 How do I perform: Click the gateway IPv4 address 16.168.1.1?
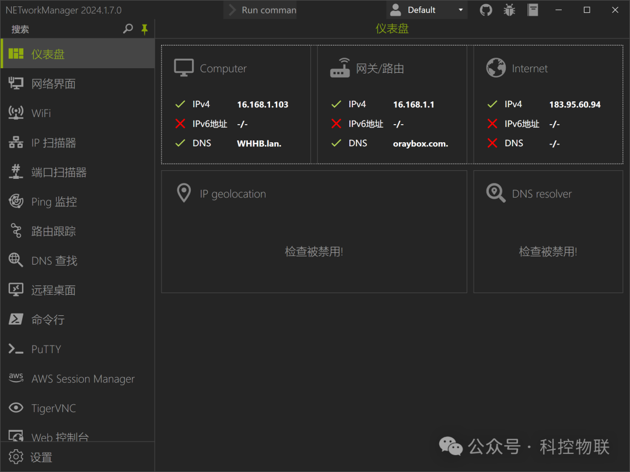pos(414,104)
